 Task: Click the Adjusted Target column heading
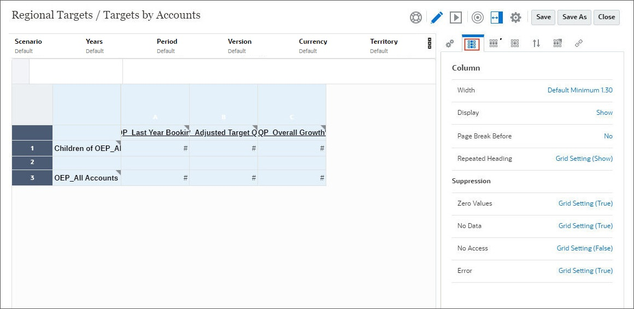(x=223, y=133)
